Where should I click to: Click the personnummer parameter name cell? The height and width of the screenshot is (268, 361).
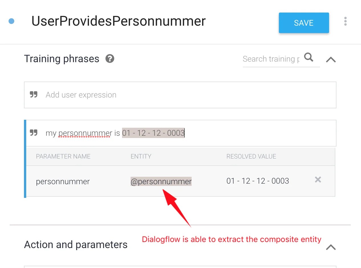tap(63, 181)
